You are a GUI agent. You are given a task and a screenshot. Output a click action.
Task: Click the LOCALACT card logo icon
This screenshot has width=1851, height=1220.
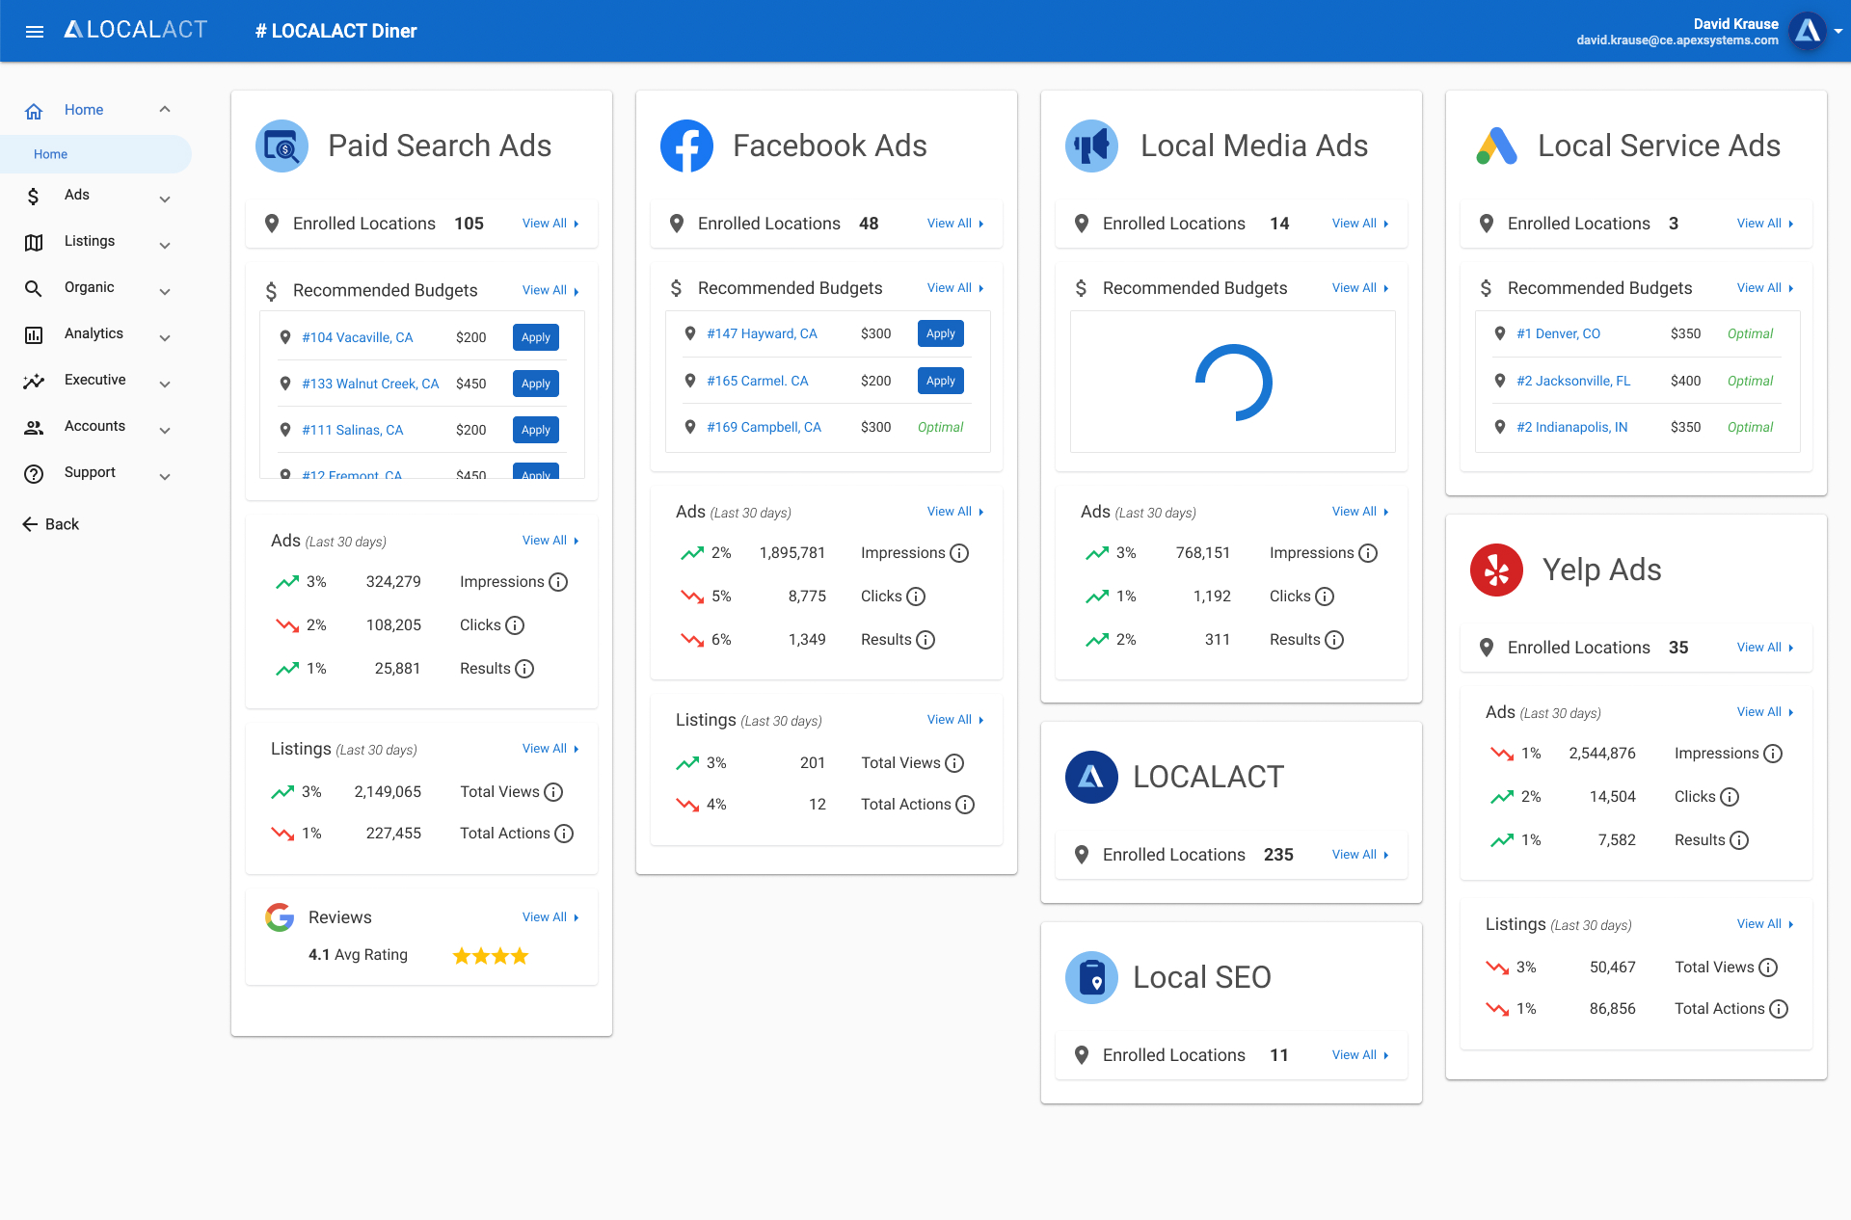click(x=1091, y=777)
